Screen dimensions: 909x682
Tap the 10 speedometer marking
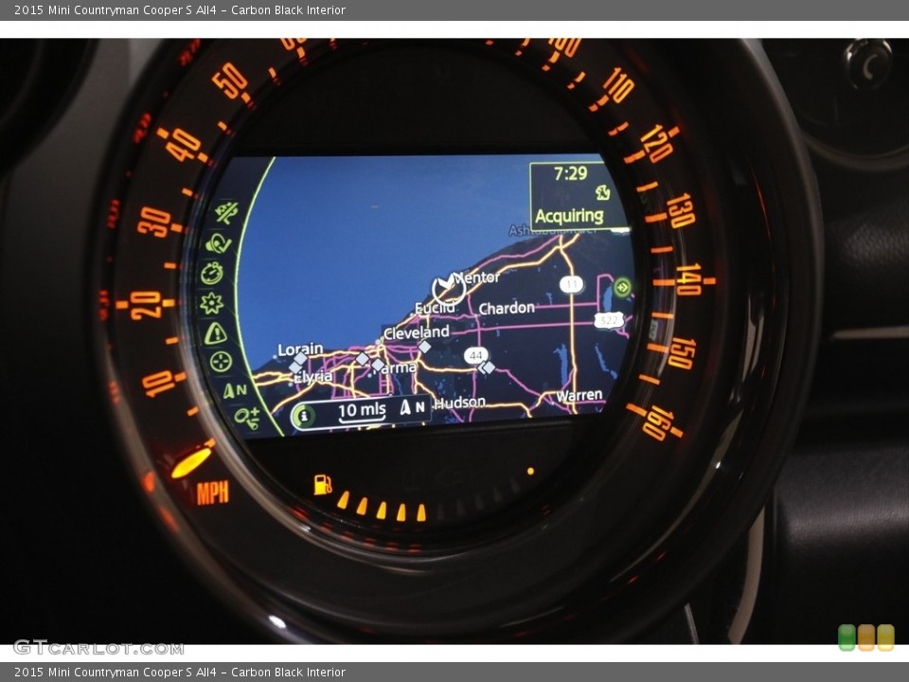point(158,384)
